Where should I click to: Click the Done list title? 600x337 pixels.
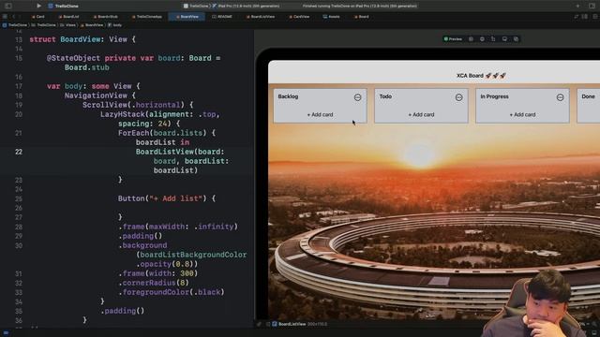tap(588, 96)
